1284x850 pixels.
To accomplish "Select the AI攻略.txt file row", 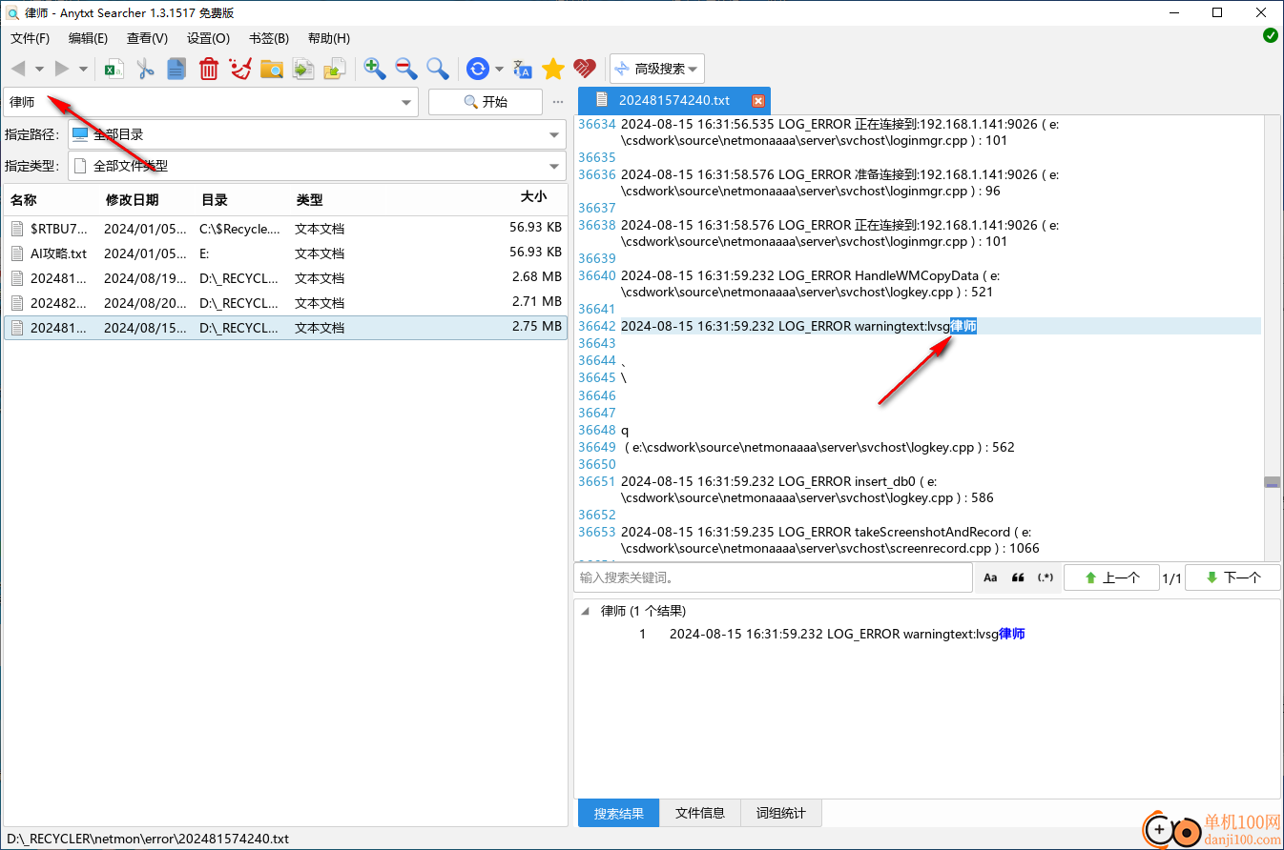I will pos(285,253).
